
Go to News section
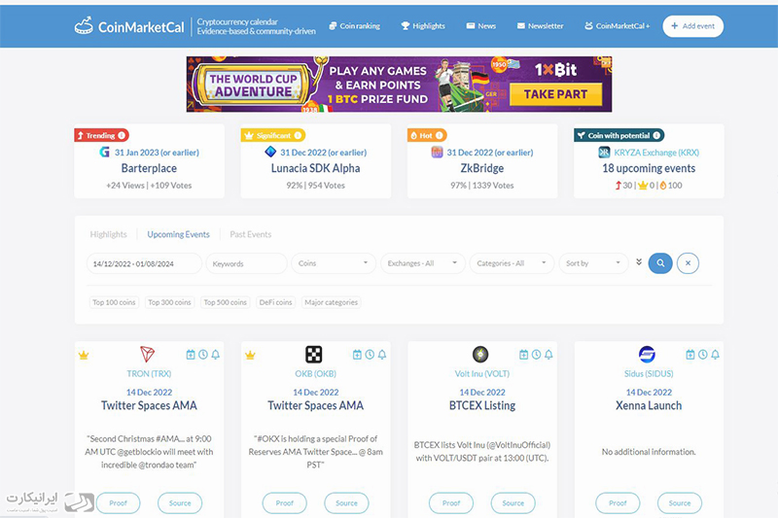click(x=480, y=26)
